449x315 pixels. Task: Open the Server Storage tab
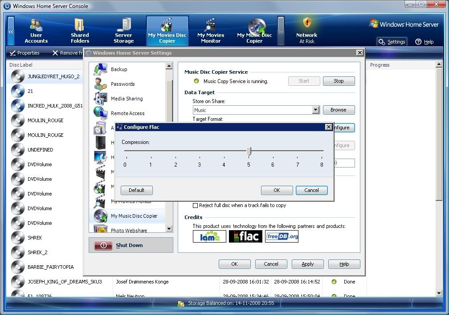124,31
